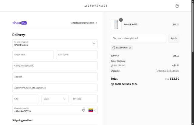Screen dimensions: 194x125
Task: Focus the Discount code or gift card field
Action: [138, 38]
